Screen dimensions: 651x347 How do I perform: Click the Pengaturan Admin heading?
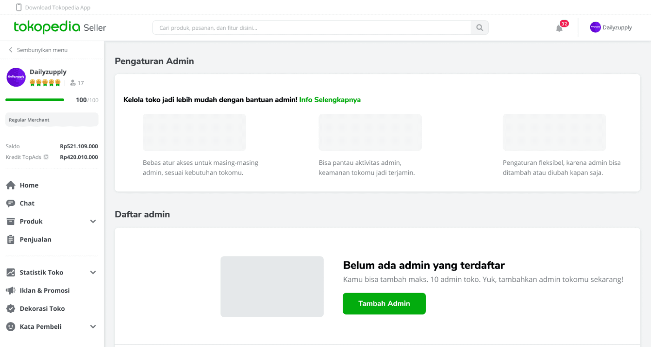[x=154, y=61]
